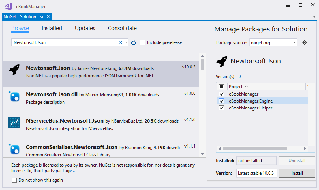
Task: Switch to the Installed tab
Action: (x=52, y=28)
